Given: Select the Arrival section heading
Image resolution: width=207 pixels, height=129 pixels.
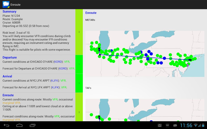Looking at the screenshot, I should 7,76.
